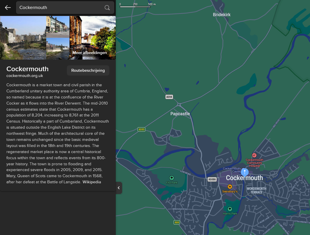The image size is (310, 235).
Task: Follow the Wikipedia source link
Action: 92,182
